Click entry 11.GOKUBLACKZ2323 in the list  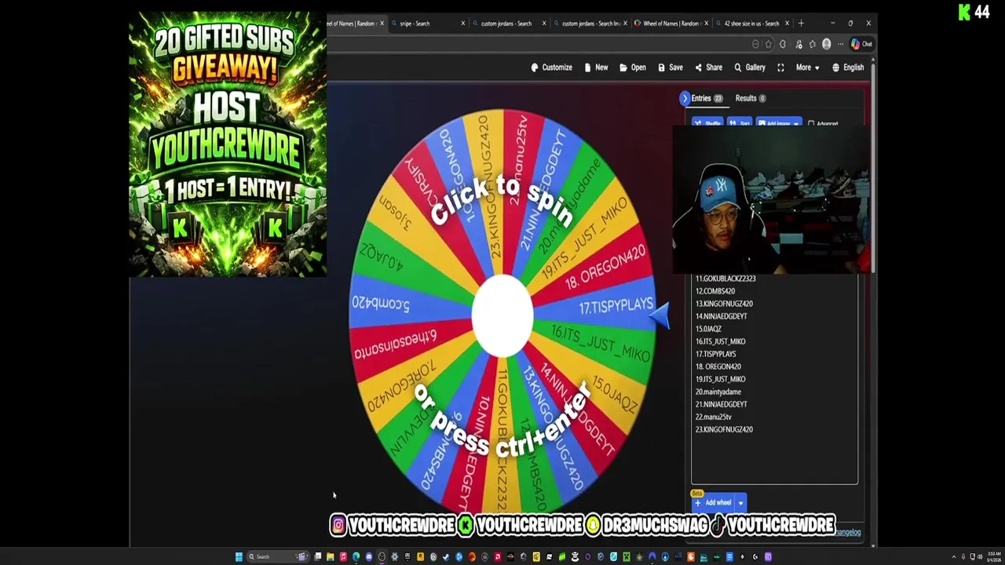tap(725, 279)
